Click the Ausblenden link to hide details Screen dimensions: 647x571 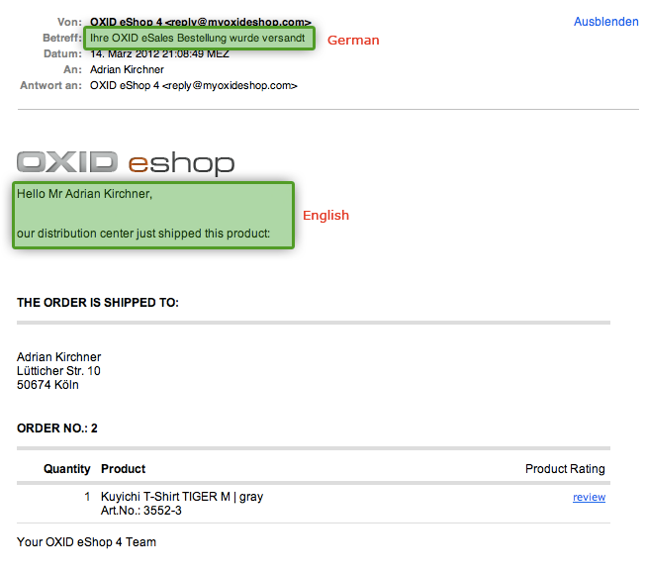(x=605, y=22)
